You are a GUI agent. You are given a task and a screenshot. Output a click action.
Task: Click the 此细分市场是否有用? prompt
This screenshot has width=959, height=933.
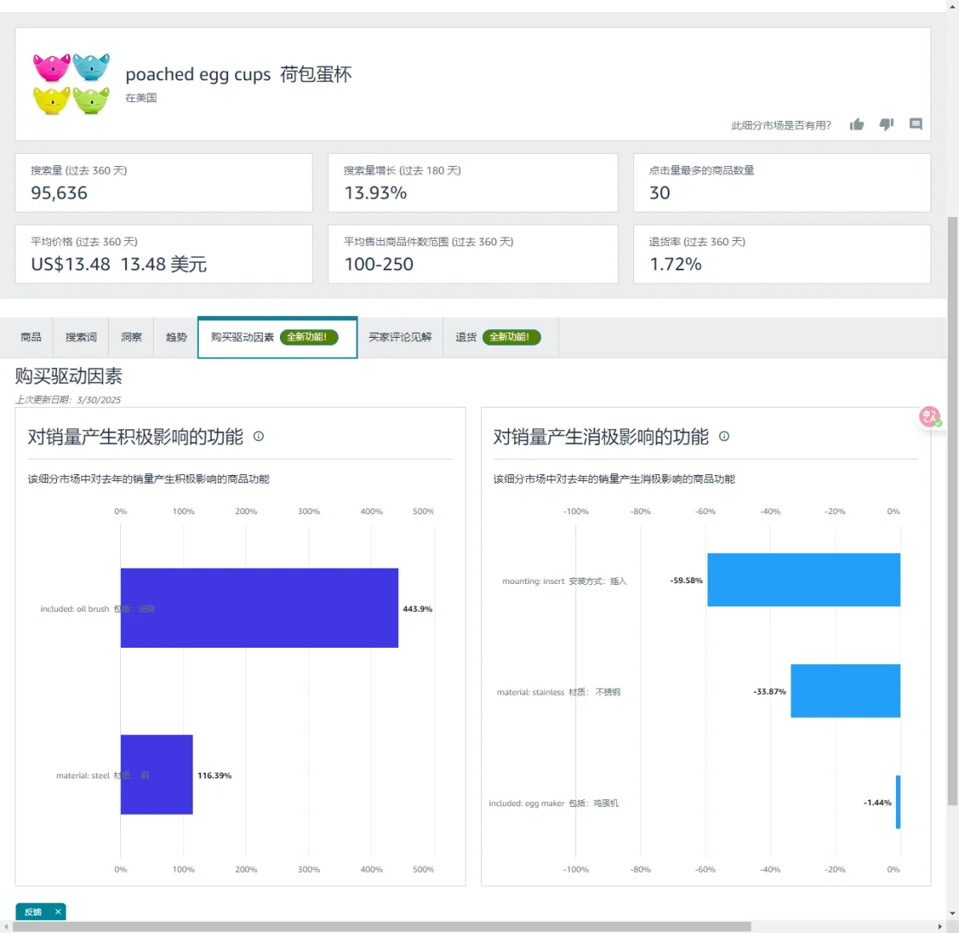point(781,125)
